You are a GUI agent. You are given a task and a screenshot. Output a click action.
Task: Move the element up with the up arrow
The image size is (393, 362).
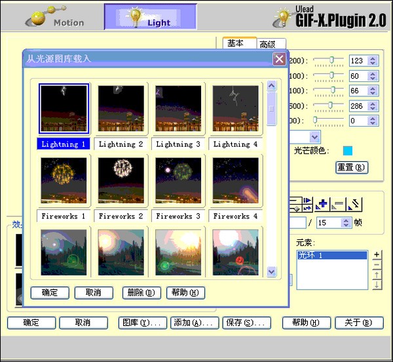point(377,275)
